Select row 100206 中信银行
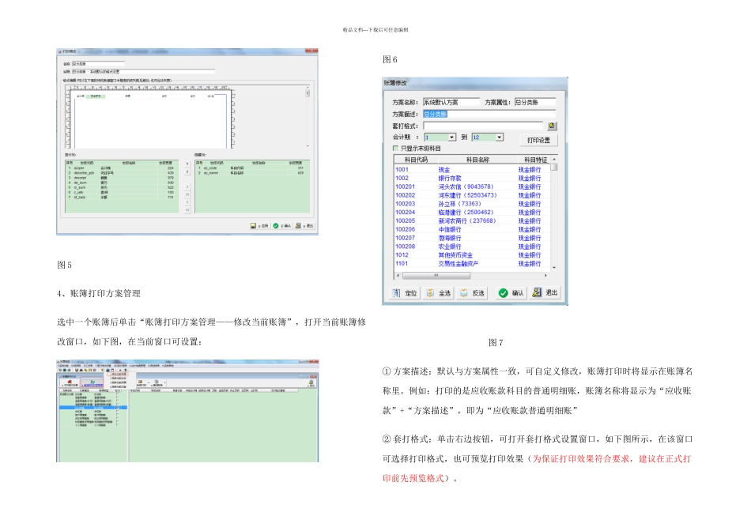The image size is (751, 531). coord(472,230)
